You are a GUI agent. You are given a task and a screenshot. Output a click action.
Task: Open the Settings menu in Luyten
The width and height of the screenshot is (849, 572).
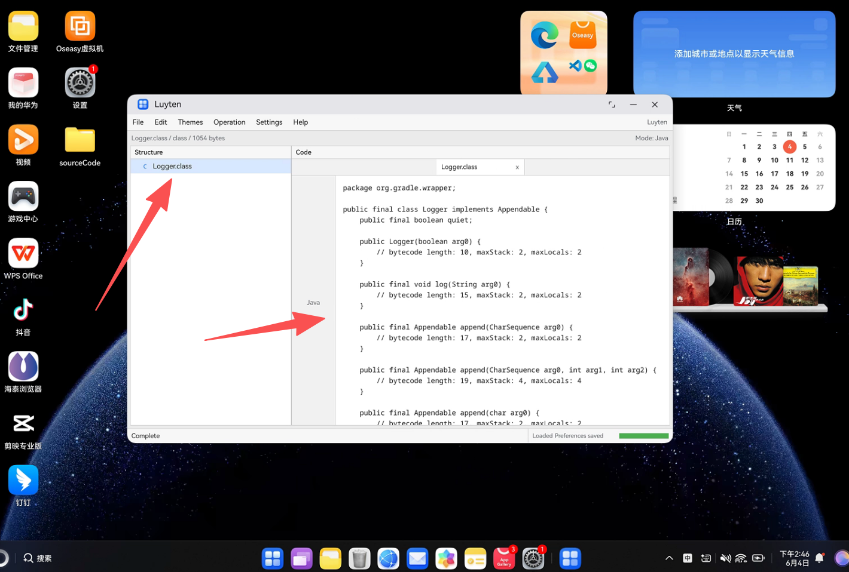pyautogui.click(x=269, y=122)
